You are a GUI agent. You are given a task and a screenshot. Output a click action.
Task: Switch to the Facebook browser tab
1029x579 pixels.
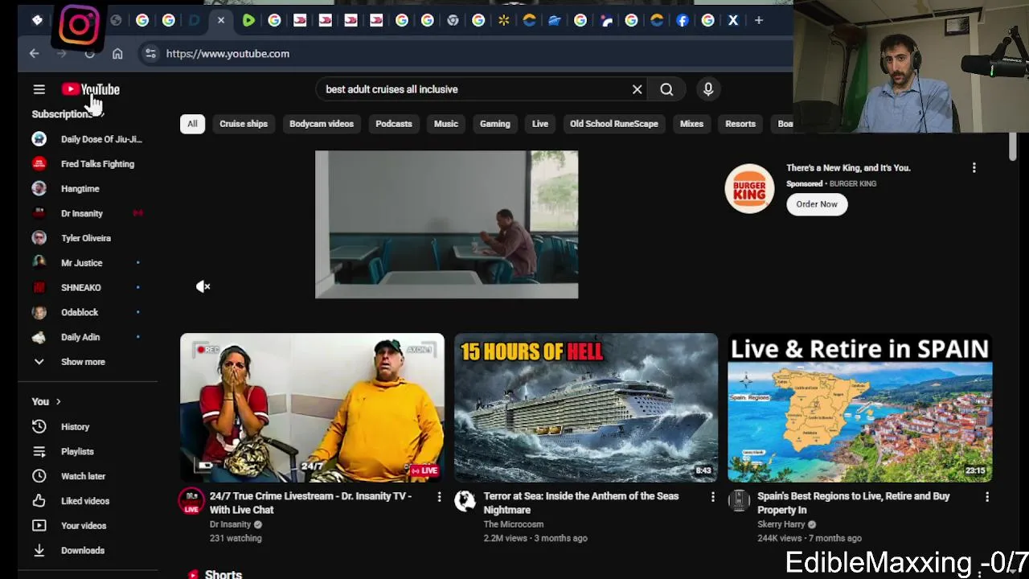pos(683,20)
